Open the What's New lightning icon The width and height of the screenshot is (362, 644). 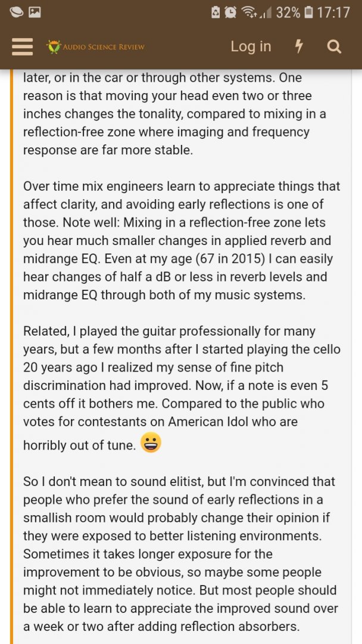[299, 47]
